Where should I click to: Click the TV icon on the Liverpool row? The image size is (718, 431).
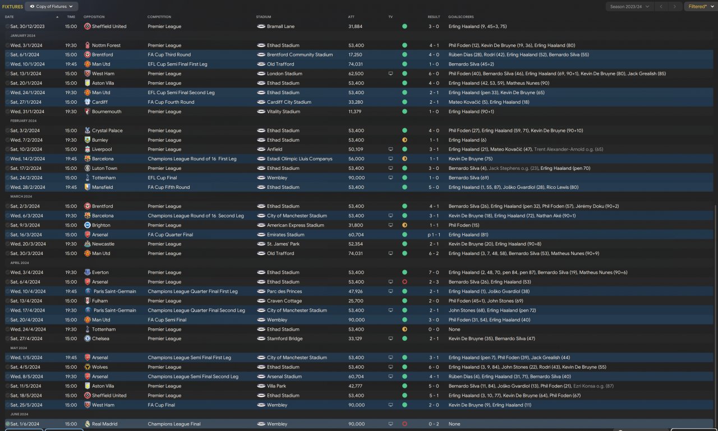(x=390, y=150)
